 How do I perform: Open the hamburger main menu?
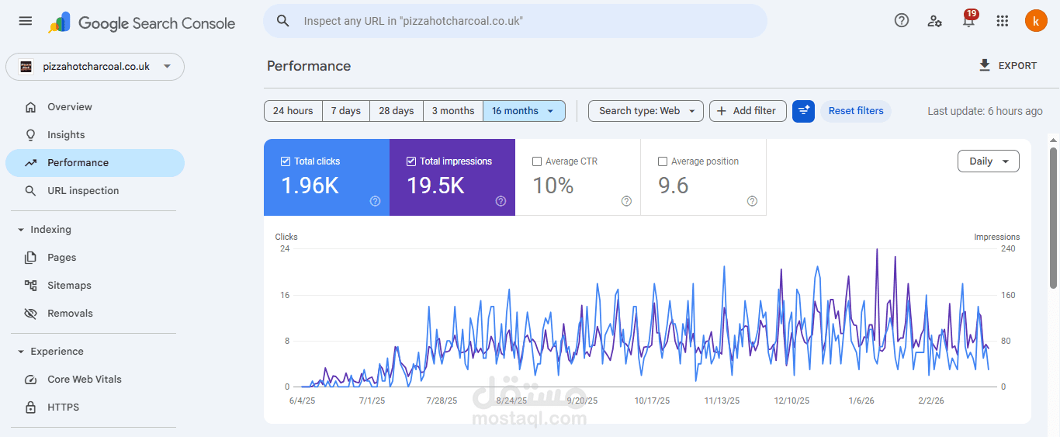(x=26, y=21)
